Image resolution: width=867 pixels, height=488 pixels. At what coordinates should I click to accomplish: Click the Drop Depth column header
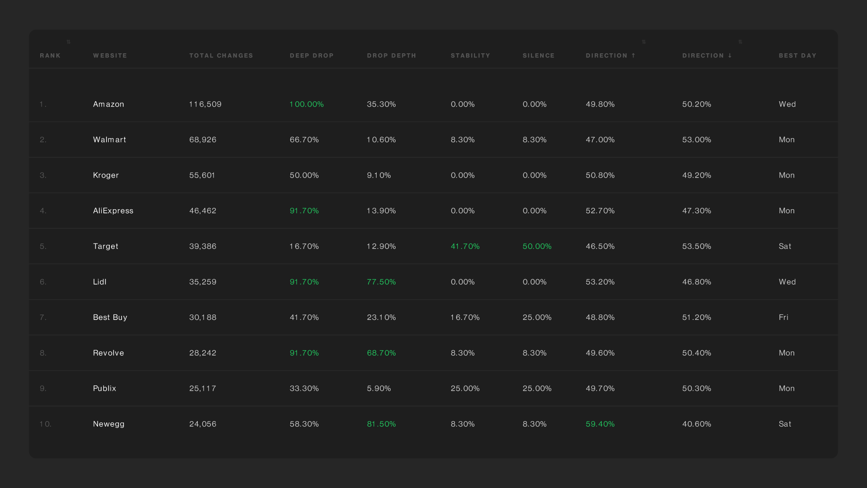click(x=392, y=56)
